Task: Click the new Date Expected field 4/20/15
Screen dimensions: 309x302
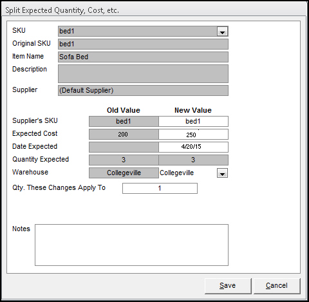Action: pos(193,147)
